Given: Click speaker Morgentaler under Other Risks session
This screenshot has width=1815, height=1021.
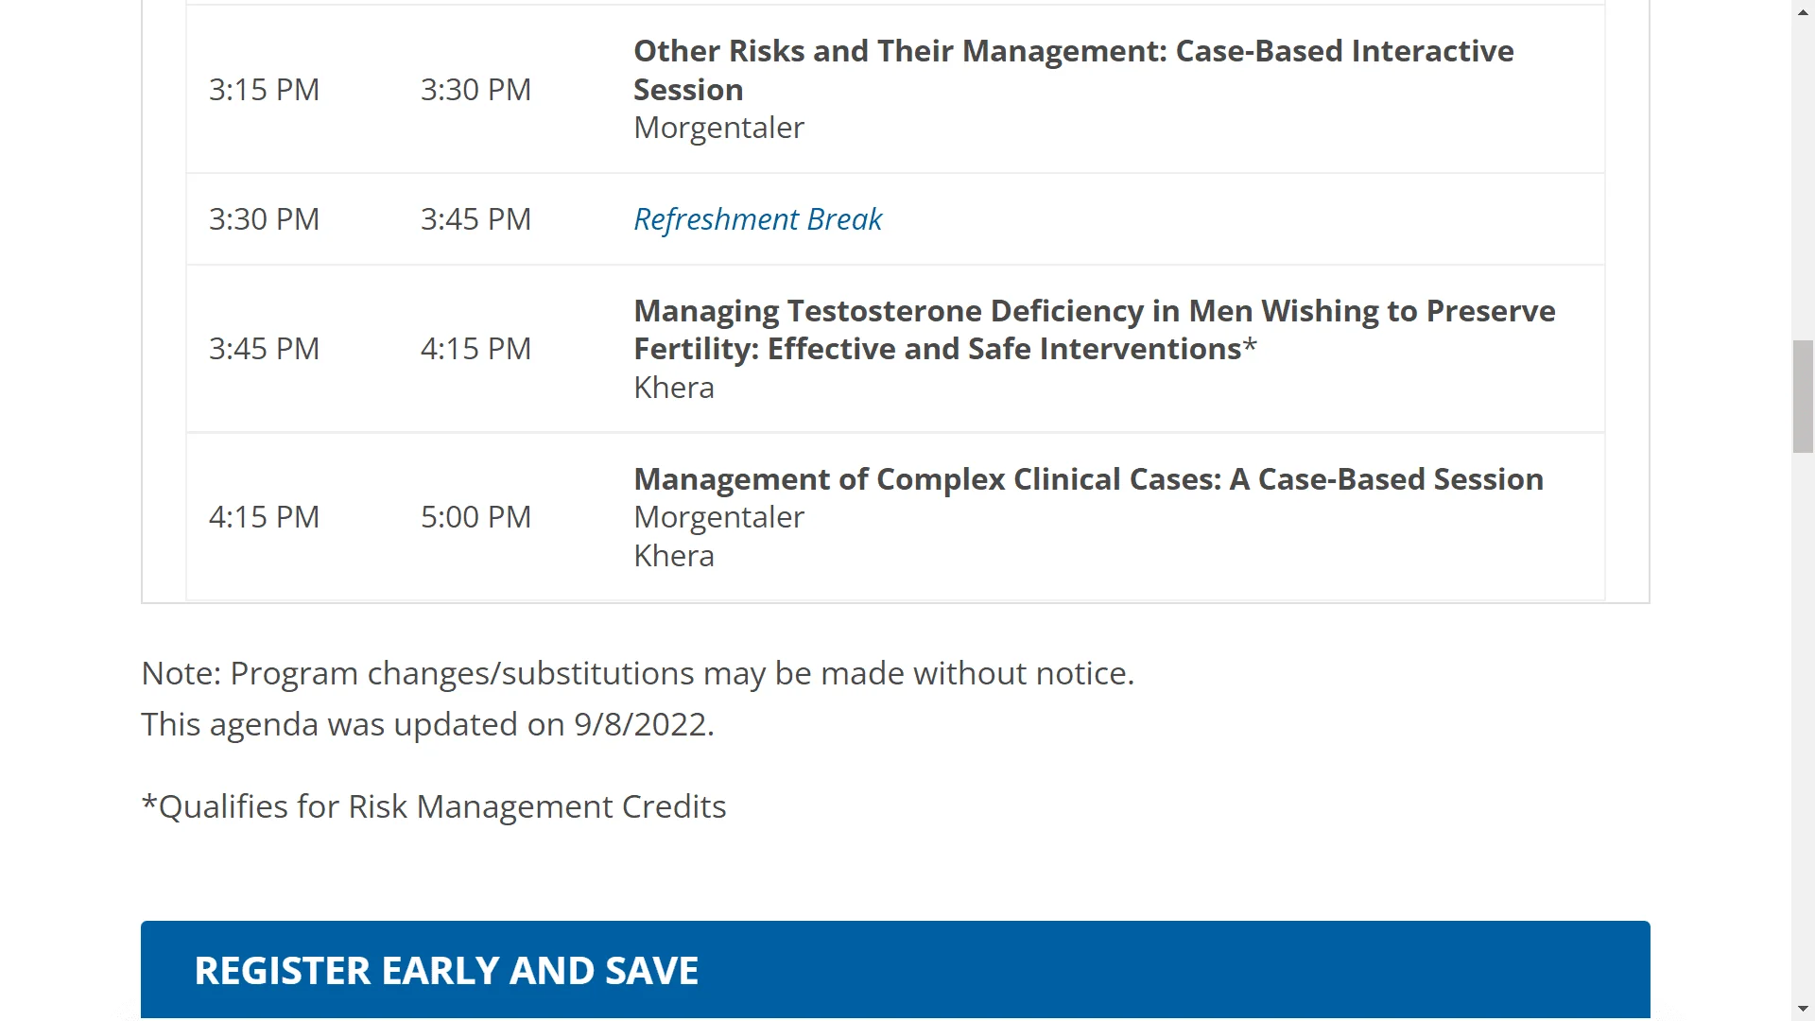Looking at the screenshot, I should [718, 128].
